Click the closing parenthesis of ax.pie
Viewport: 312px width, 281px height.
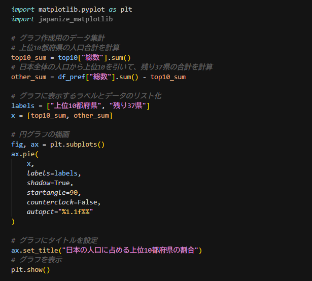13,222
